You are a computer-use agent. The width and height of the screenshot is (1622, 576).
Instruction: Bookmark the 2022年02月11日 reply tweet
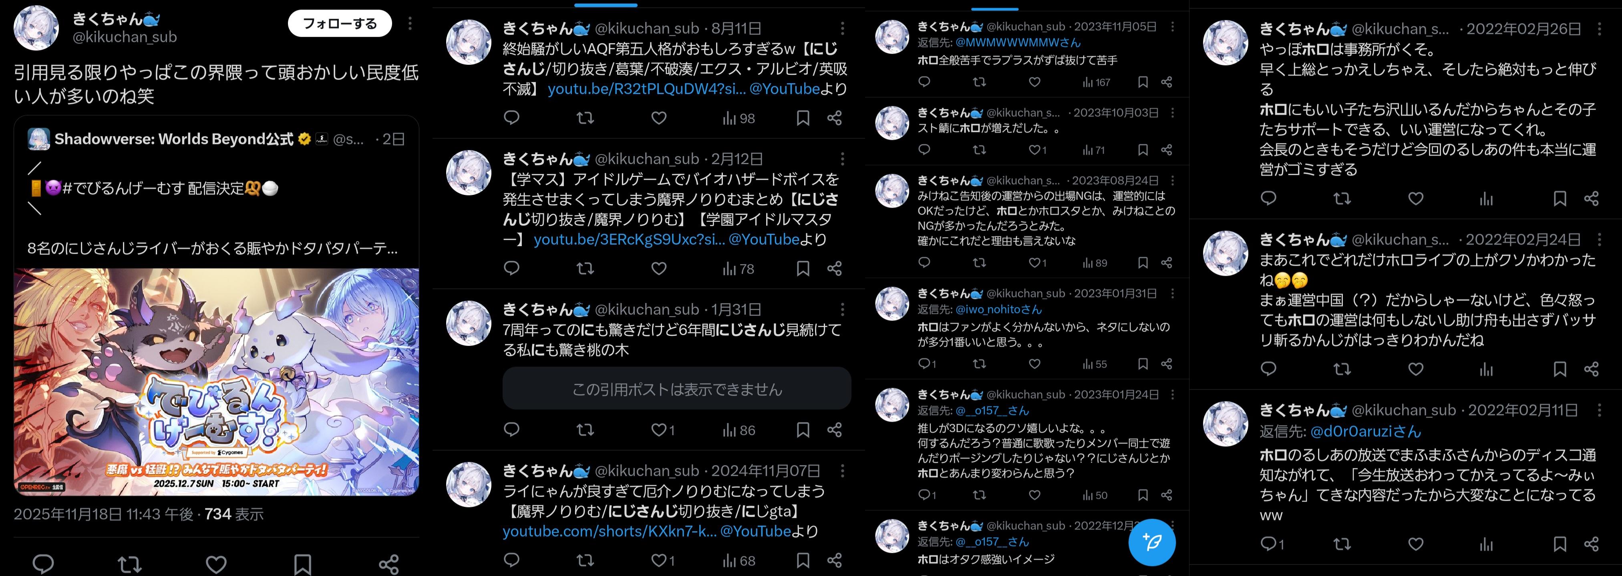click(x=1560, y=544)
